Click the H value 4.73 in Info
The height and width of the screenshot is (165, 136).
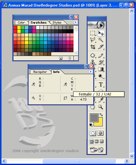[83, 99]
